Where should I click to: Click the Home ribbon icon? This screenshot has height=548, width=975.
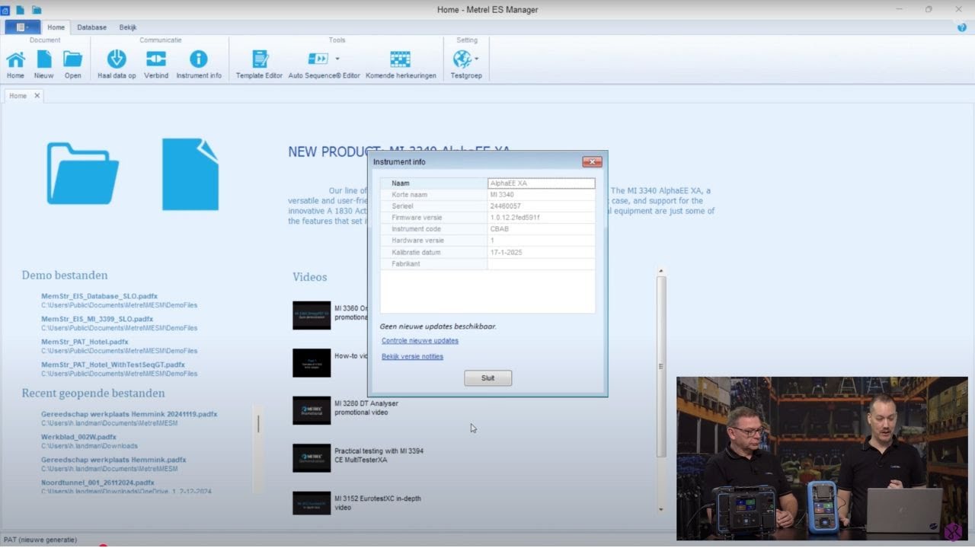15,64
